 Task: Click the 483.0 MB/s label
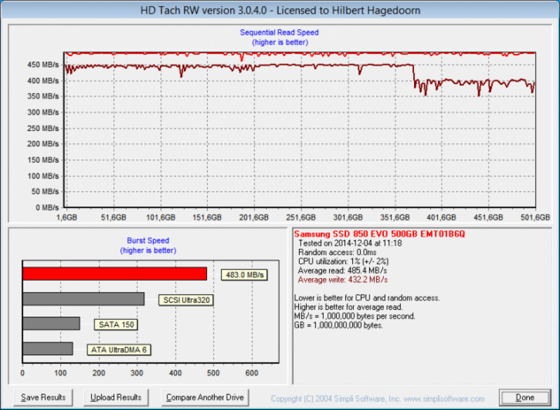coord(244,275)
